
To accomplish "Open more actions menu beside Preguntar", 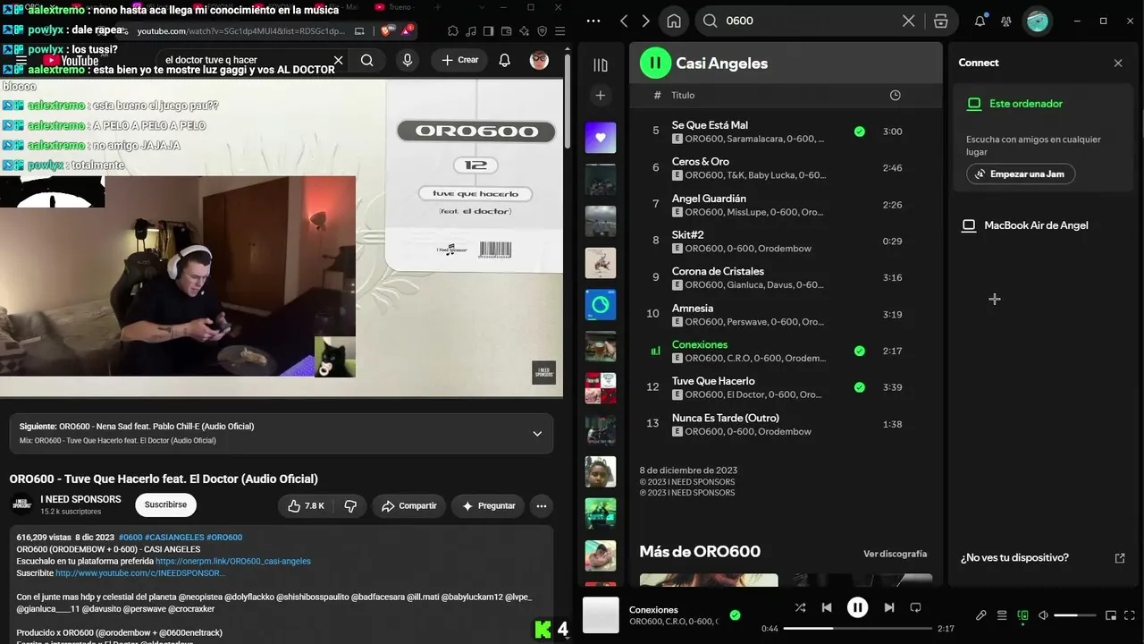I will click(x=541, y=505).
